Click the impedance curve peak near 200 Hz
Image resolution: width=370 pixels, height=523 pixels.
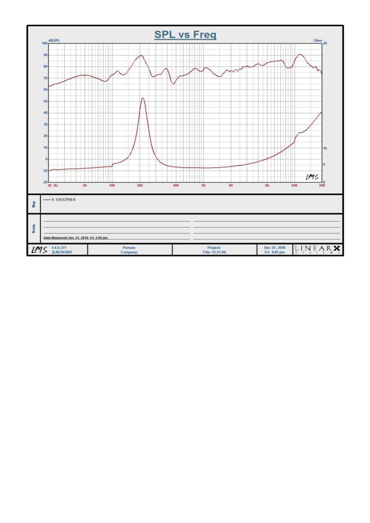click(143, 98)
